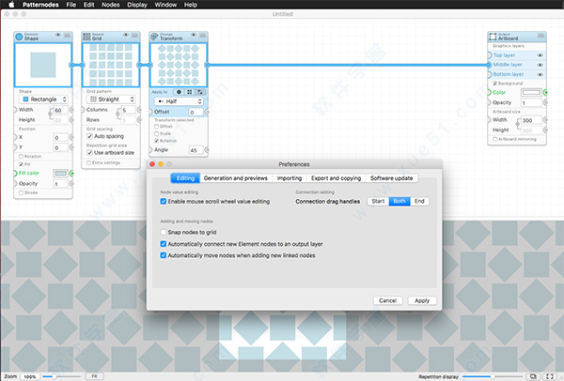This screenshot has height=381, width=564.
Task: Click the repetition display window icon in the status bar
Action: tap(533, 376)
